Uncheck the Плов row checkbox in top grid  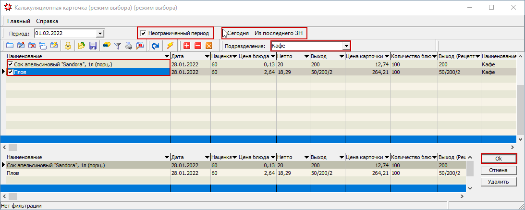[x=11, y=72]
